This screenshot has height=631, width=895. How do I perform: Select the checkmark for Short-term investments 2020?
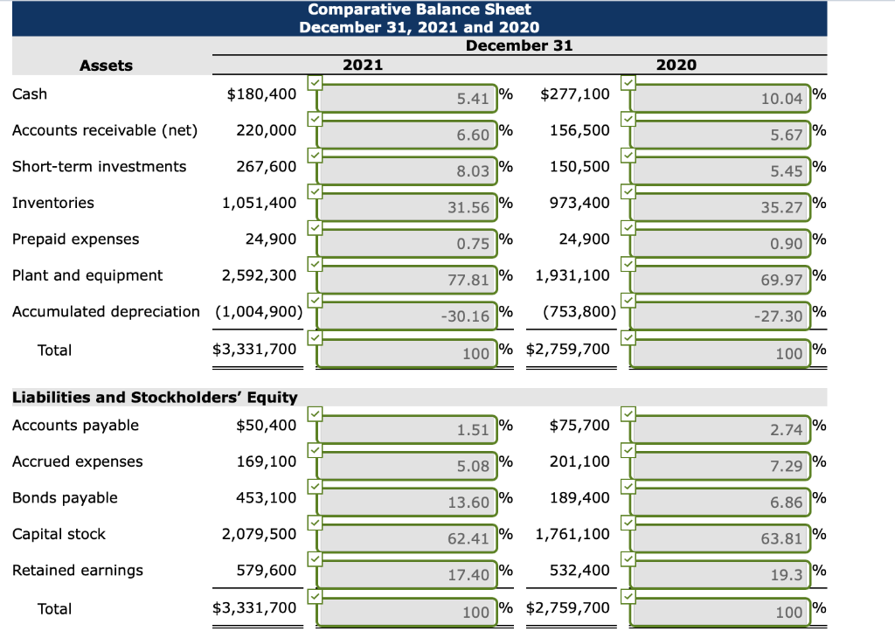click(628, 156)
